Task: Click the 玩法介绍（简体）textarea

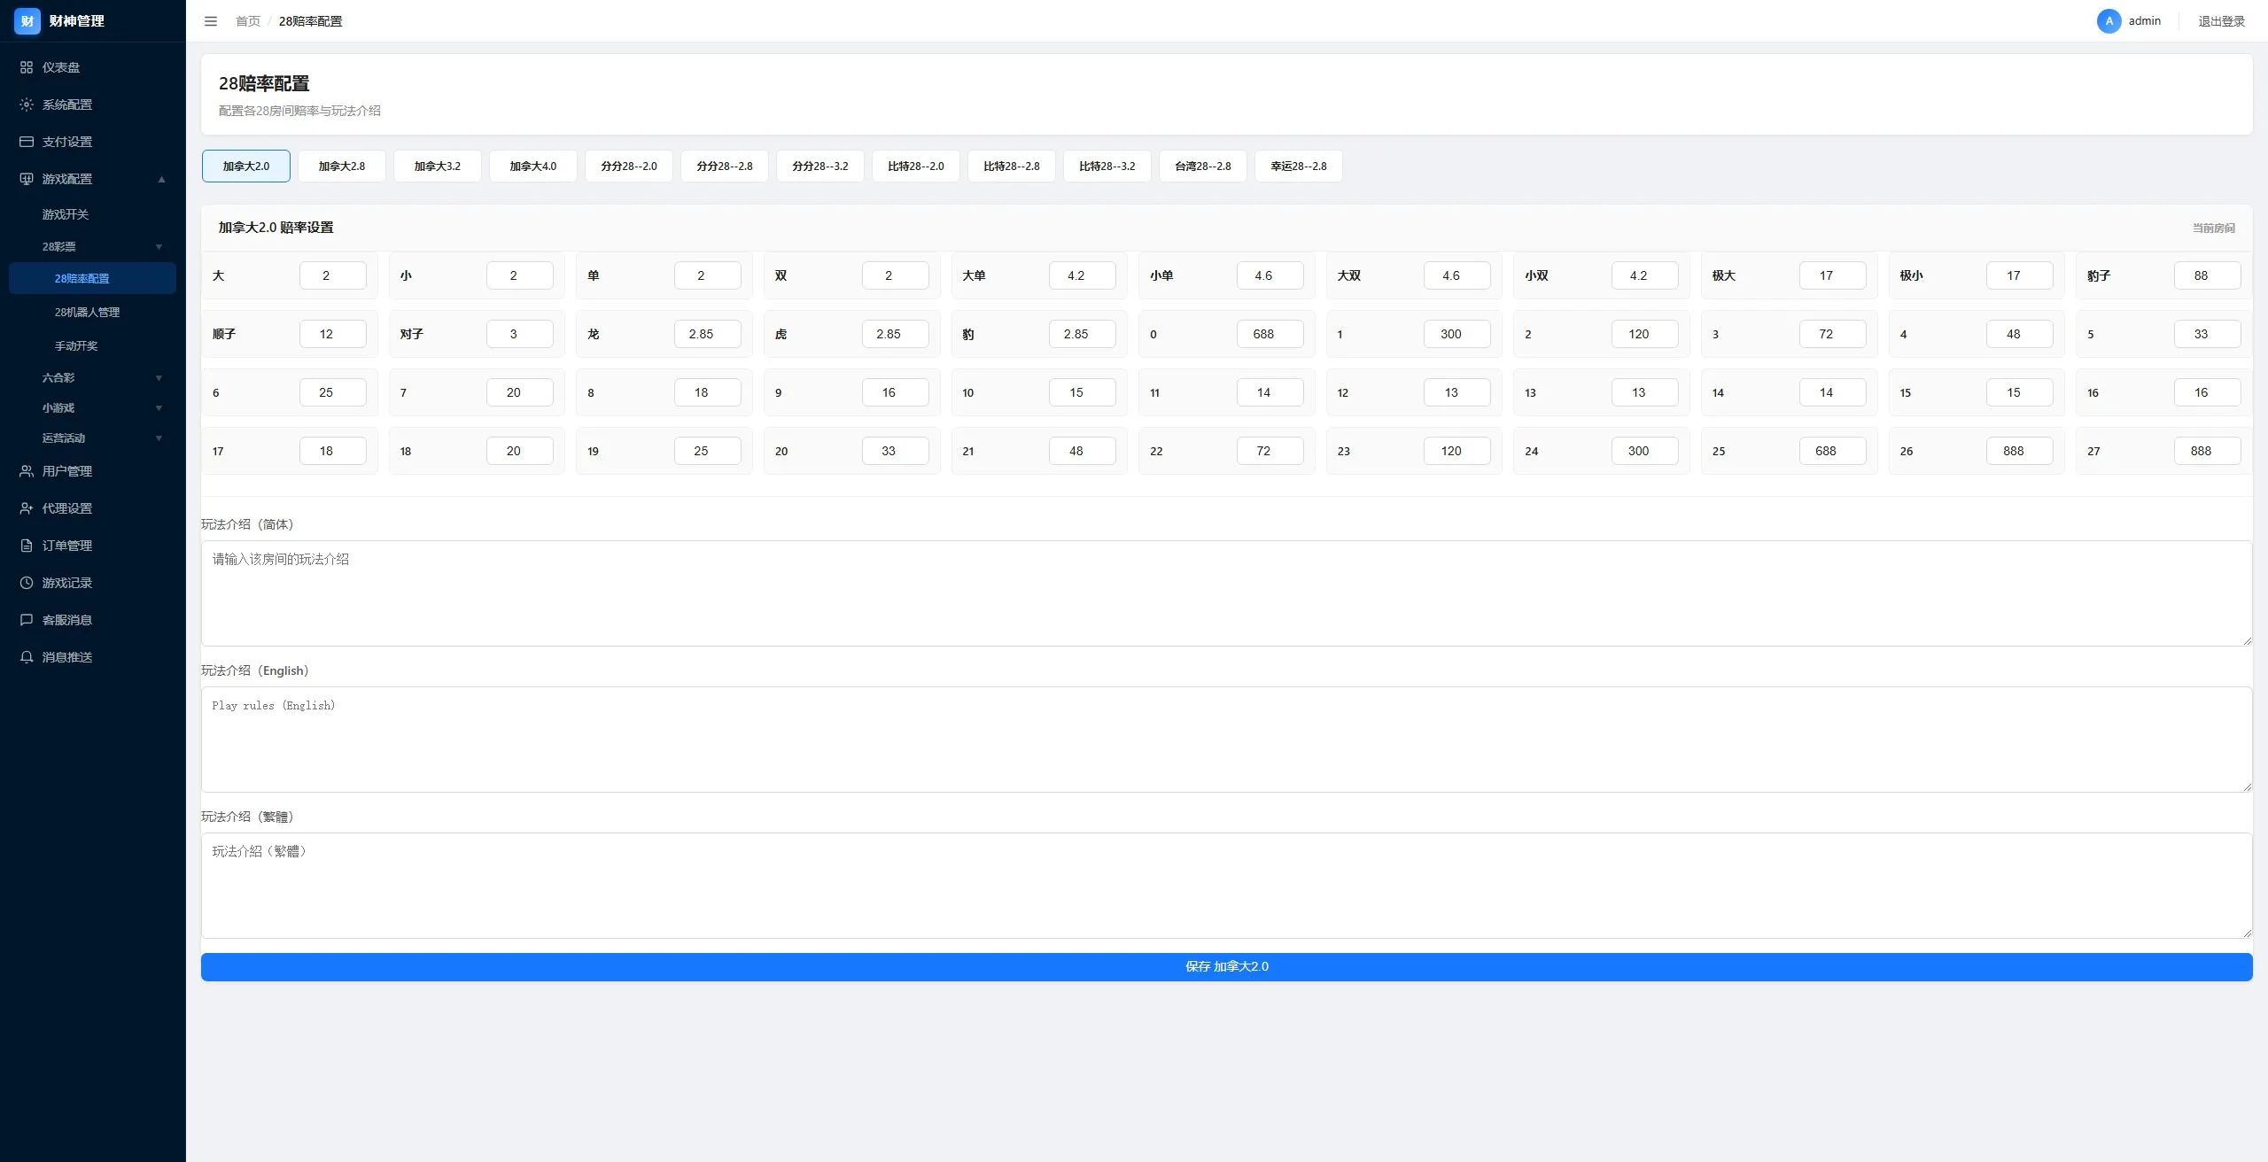Action: click(x=1227, y=593)
